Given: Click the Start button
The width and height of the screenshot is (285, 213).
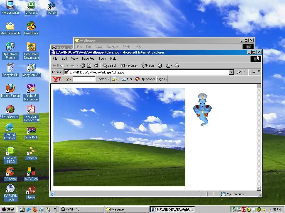Looking at the screenshot, I should [8, 209].
